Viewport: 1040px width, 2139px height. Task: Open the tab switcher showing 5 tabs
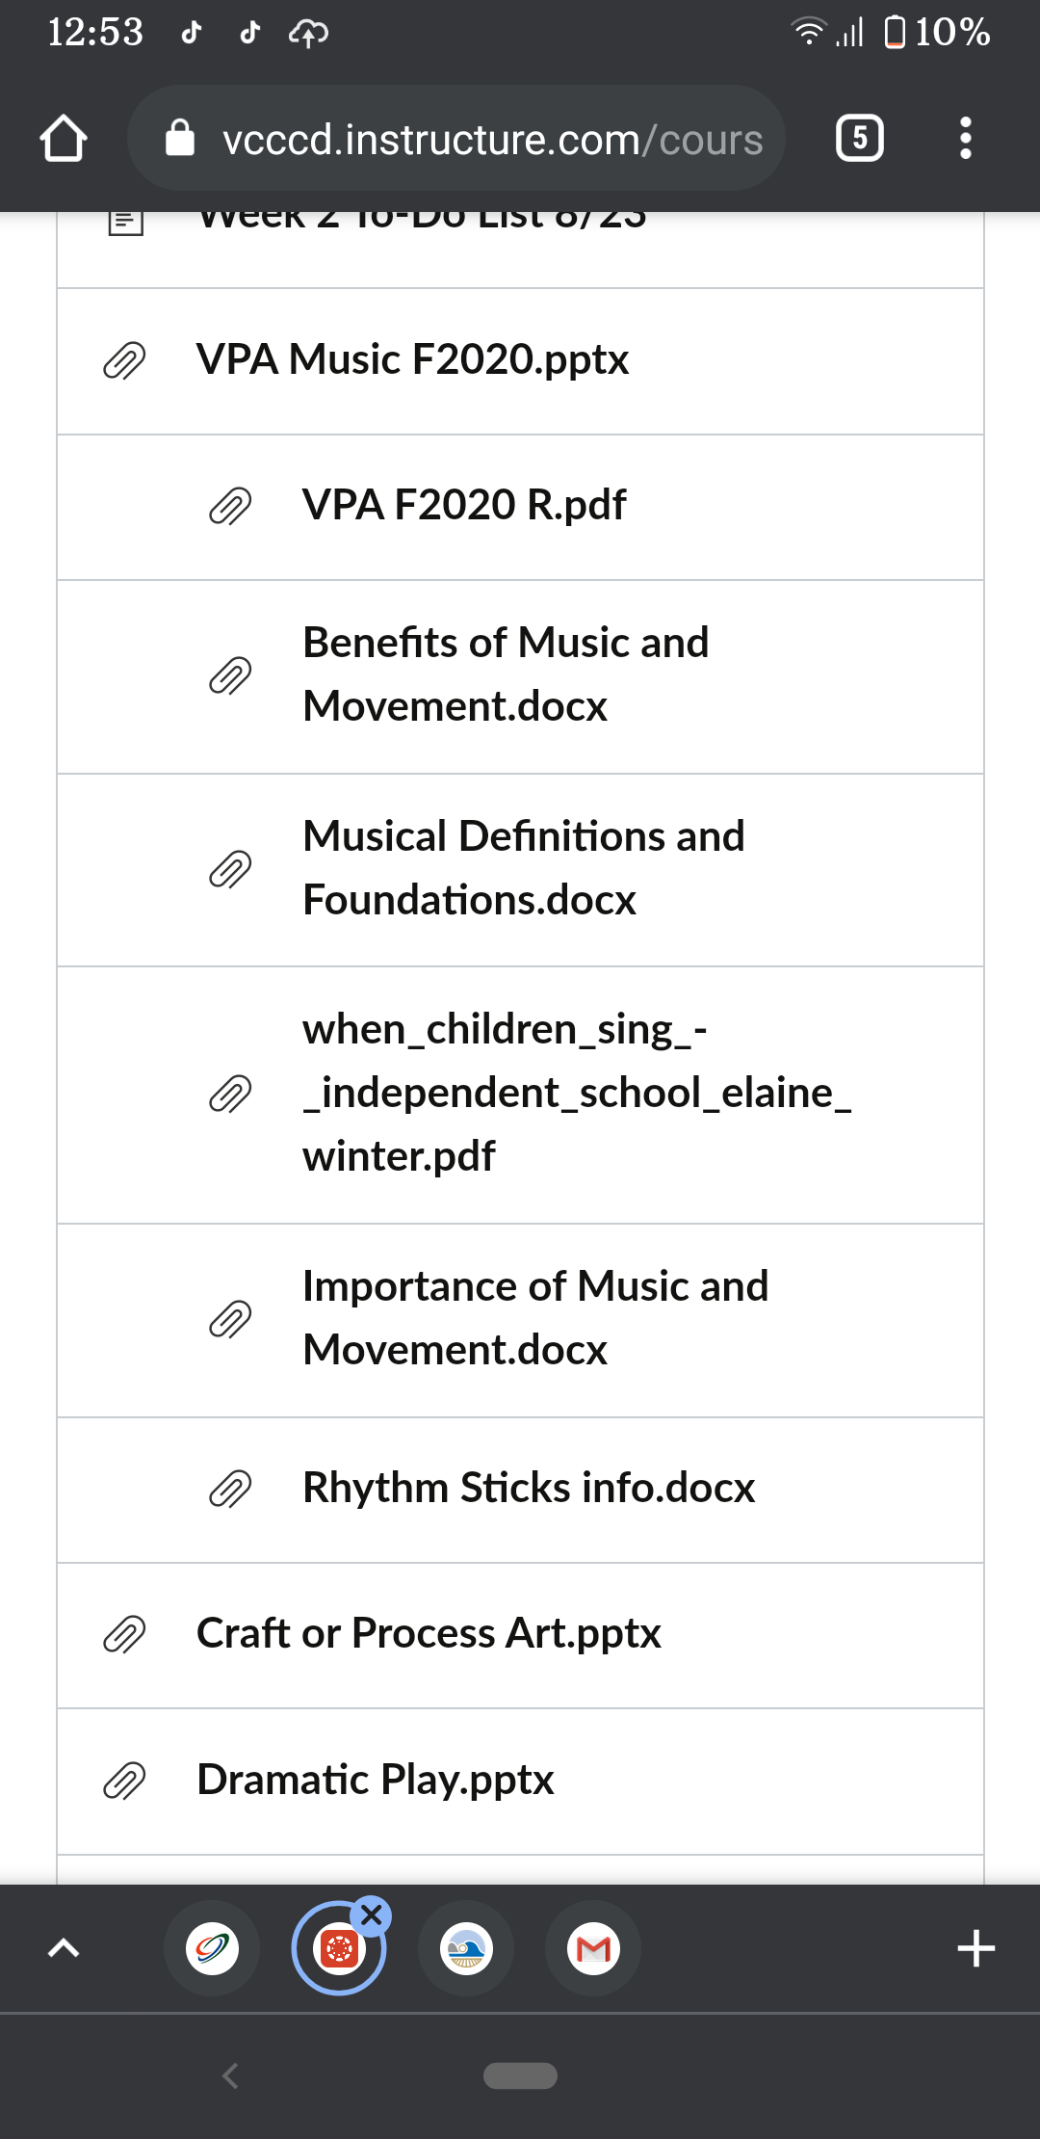pyautogui.click(x=859, y=138)
